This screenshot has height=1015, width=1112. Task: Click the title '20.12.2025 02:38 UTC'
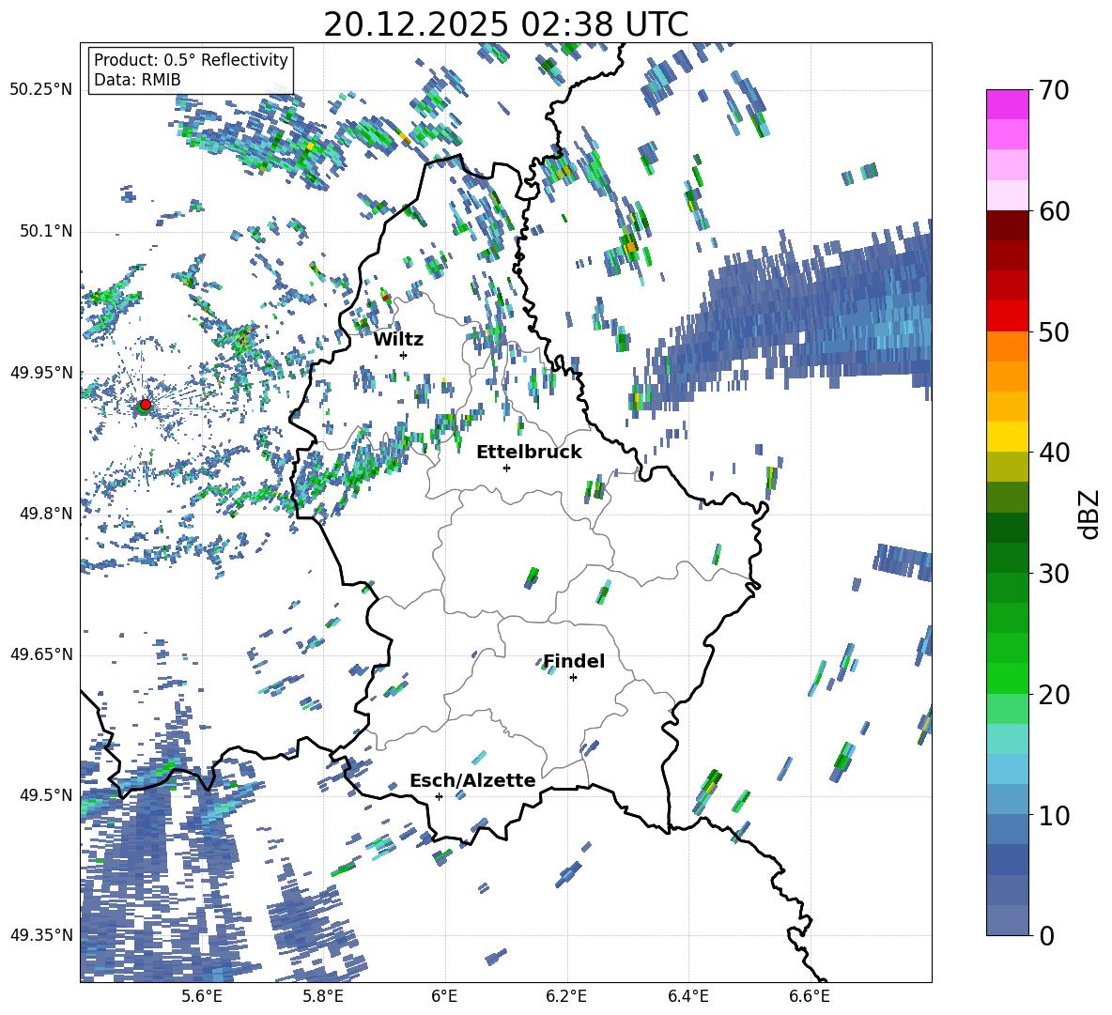coord(505,24)
